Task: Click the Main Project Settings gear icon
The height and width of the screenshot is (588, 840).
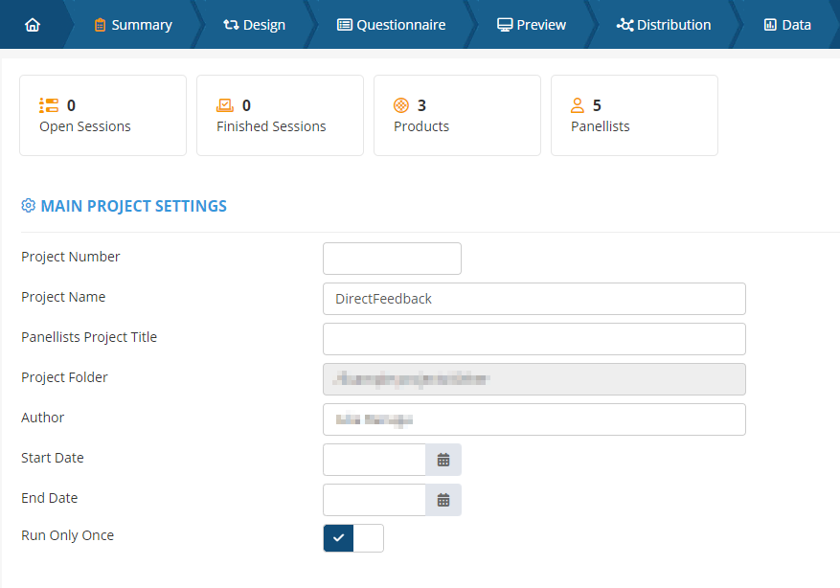Action: coord(29,206)
